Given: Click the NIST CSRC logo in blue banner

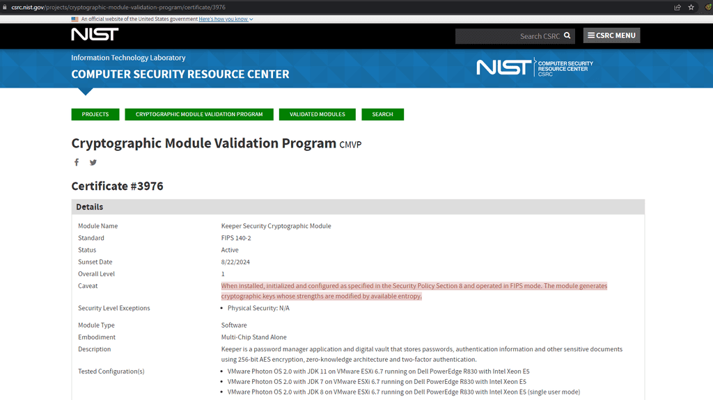Looking at the screenshot, I should tap(534, 67).
